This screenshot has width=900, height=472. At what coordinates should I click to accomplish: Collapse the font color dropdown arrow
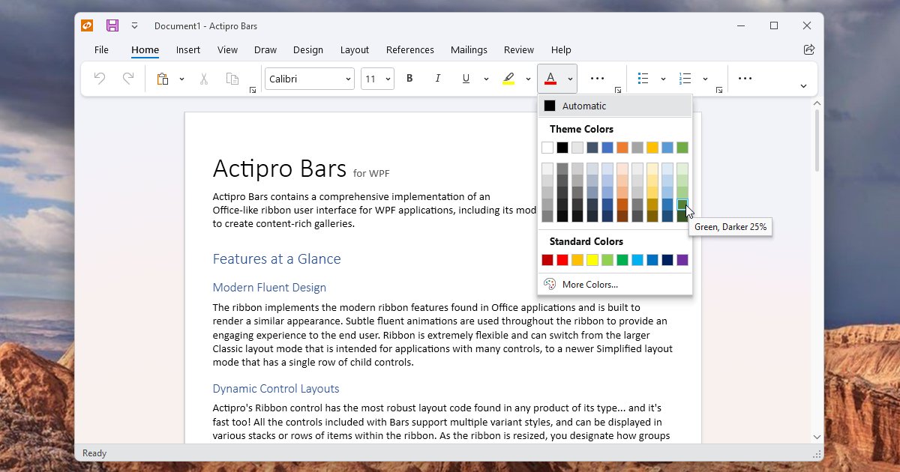click(x=570, y=79)
